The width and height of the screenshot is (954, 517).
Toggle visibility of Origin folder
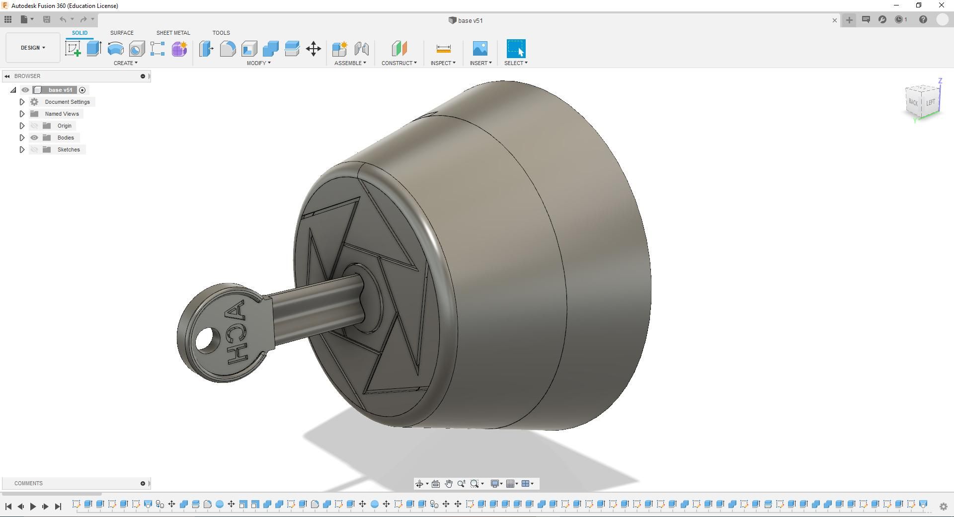(34, 126)
